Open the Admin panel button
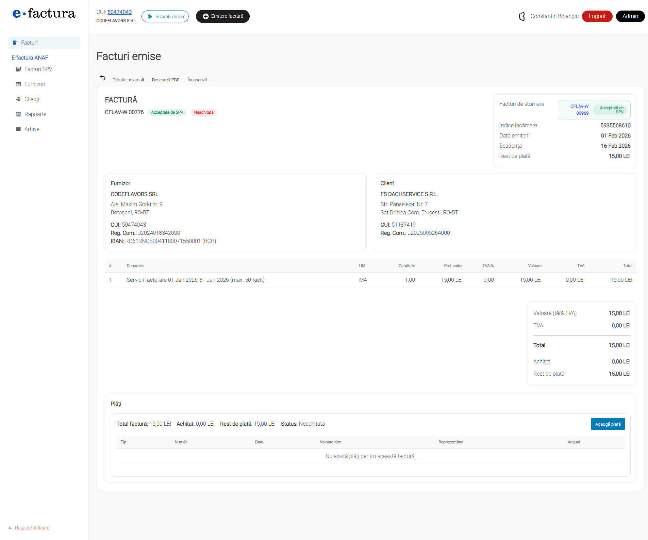 pos(630,16)
